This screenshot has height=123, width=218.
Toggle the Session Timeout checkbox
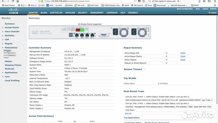(145, 69)
